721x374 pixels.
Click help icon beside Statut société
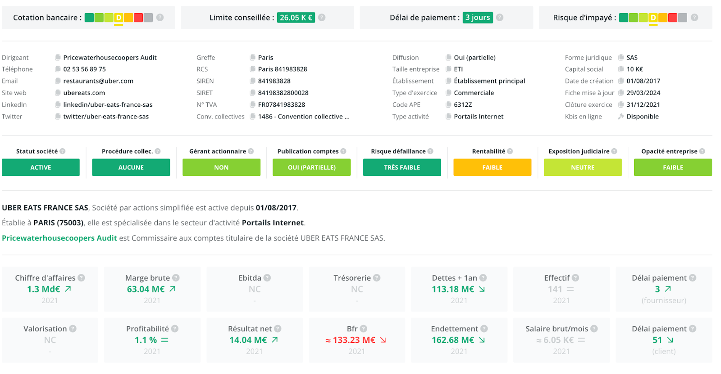[x=63, y=151]
